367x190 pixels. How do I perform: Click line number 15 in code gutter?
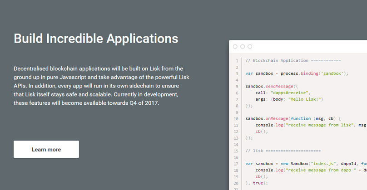coord(236,151)
